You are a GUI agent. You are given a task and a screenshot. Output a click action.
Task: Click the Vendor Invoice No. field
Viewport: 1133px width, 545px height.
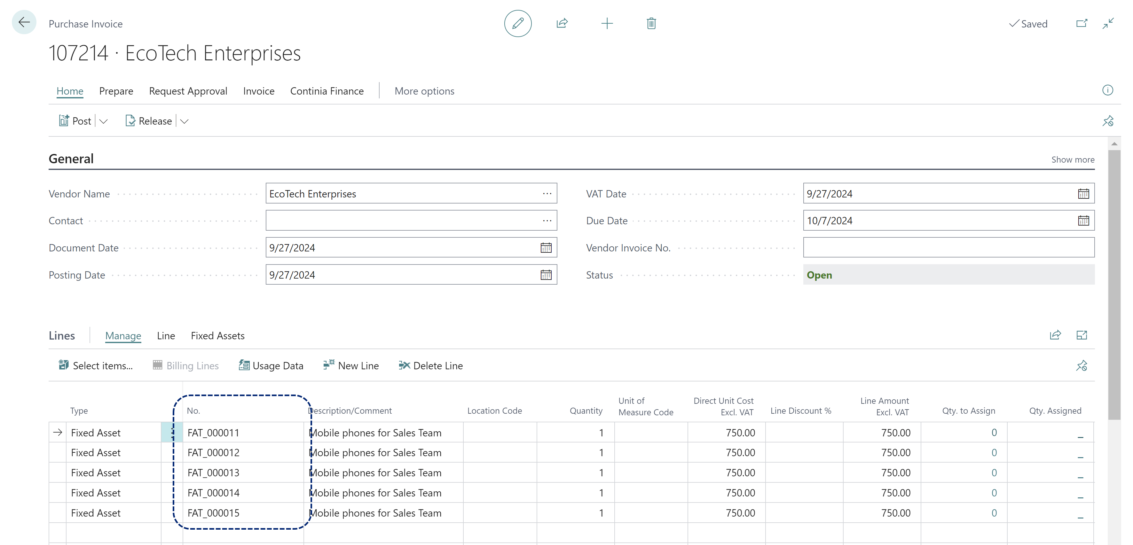click(949, 248)
